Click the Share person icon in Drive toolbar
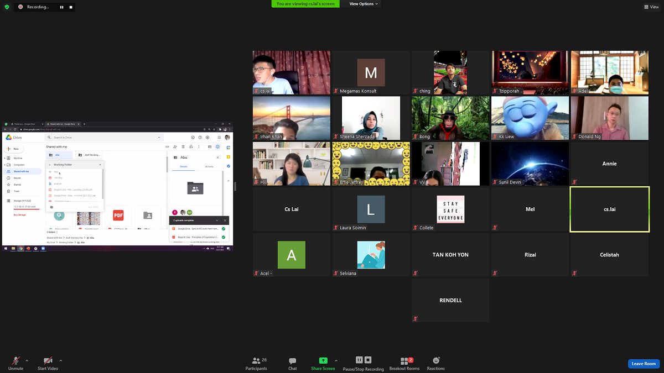The width and height of the screenshot is (664, 373). [x=175, y=147]
